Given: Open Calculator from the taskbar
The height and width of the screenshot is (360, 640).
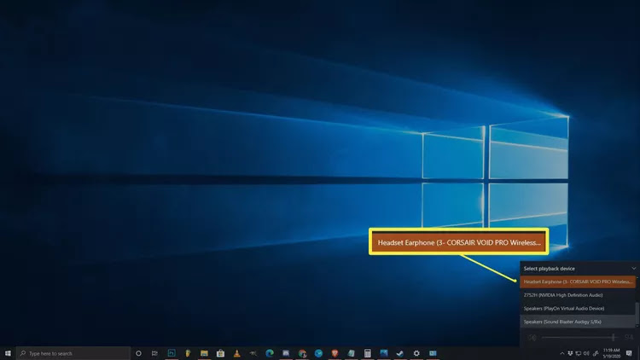Looking at the screenshot, I should click(367, 353).
